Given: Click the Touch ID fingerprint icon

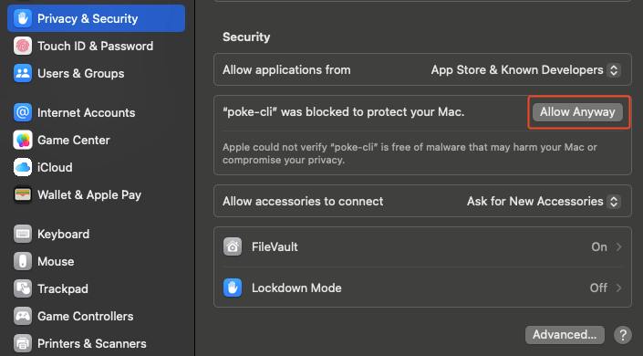Looking at the screenshot, I should click(x=23, y=46).
